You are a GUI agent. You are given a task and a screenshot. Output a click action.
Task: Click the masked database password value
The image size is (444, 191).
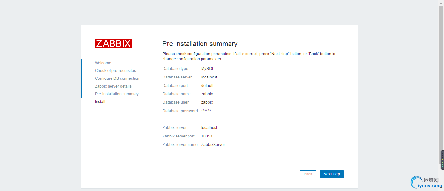(x=206, y=111)
